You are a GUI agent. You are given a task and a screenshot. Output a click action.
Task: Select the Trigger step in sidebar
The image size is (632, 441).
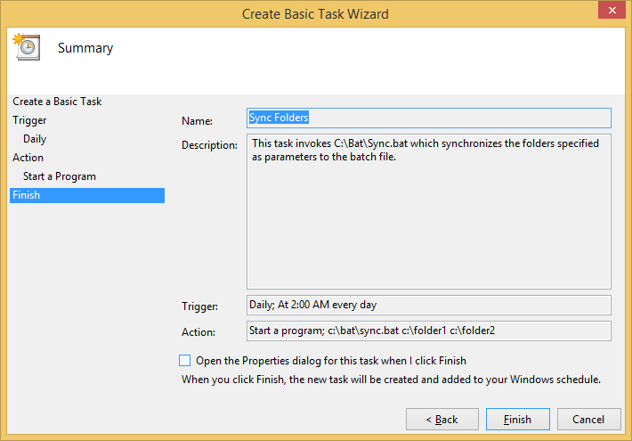pos(29,120)
